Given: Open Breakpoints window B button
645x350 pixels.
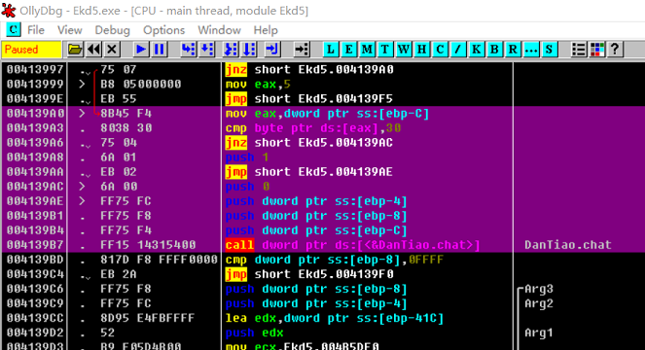Looking at the screenshot, I should [x=494, y=50].
